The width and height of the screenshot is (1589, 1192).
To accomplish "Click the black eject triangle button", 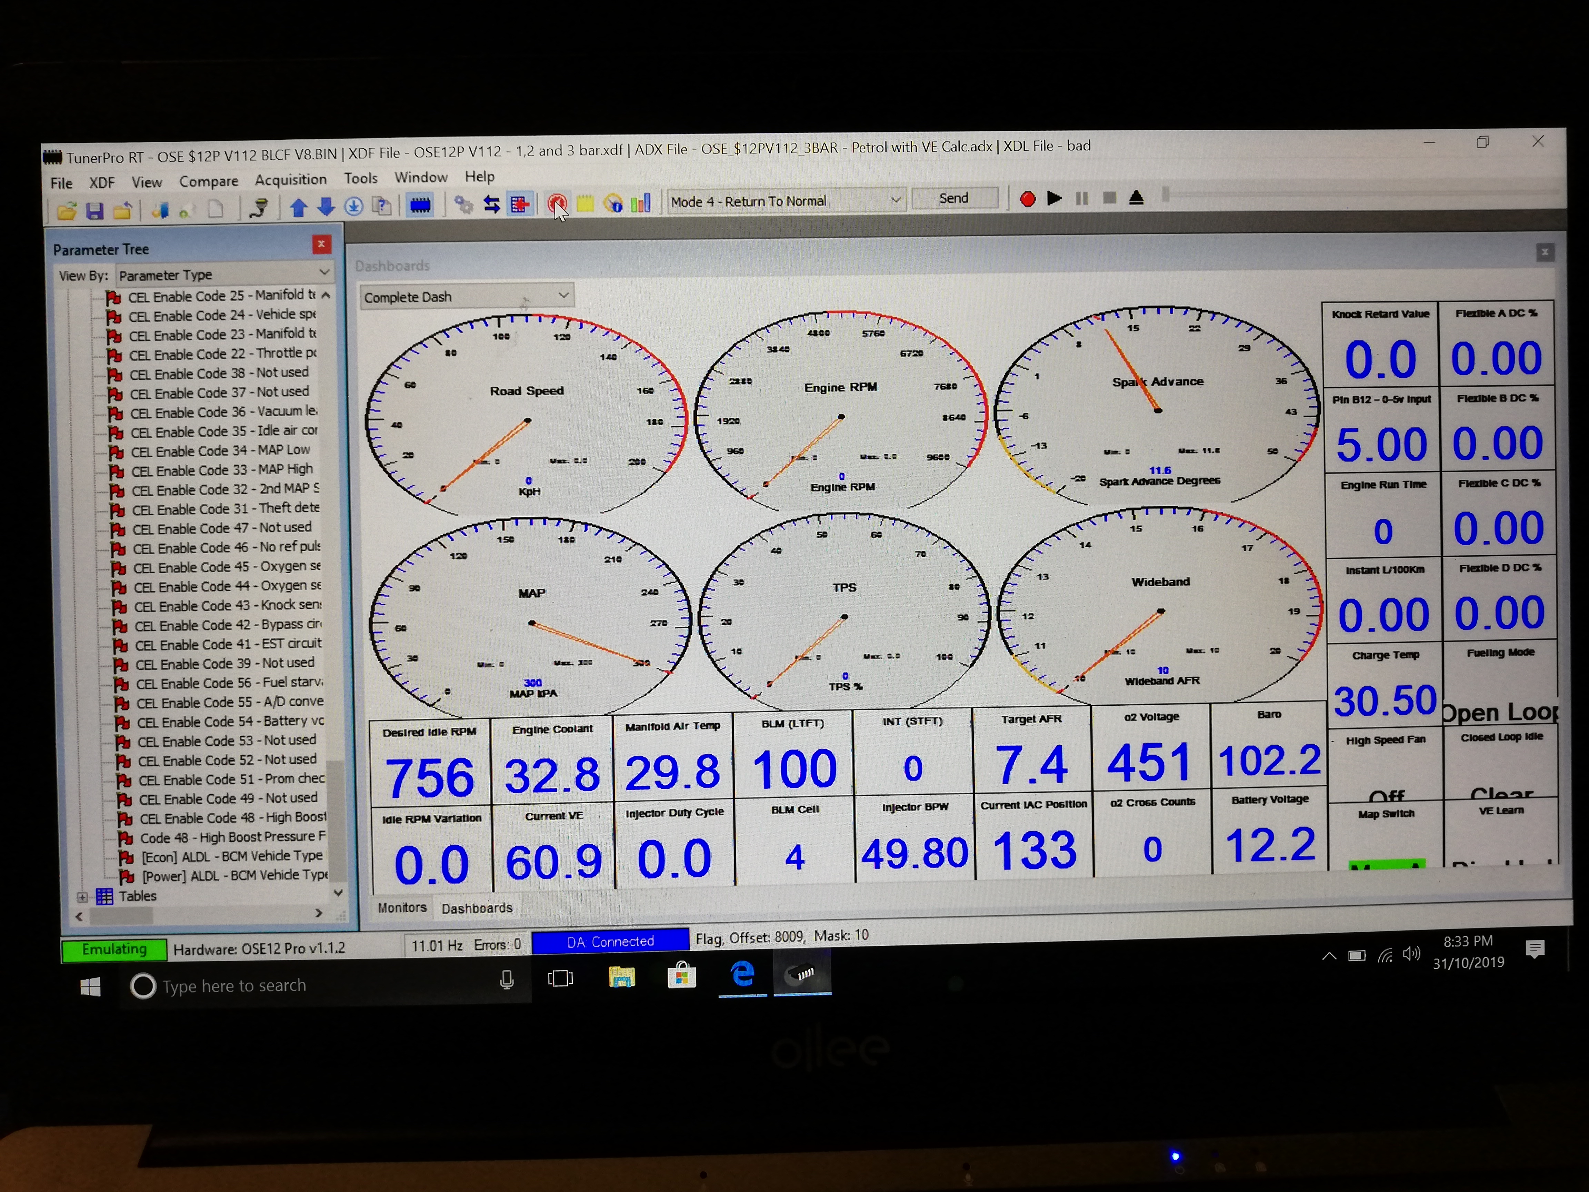I will click(1137, 197).
